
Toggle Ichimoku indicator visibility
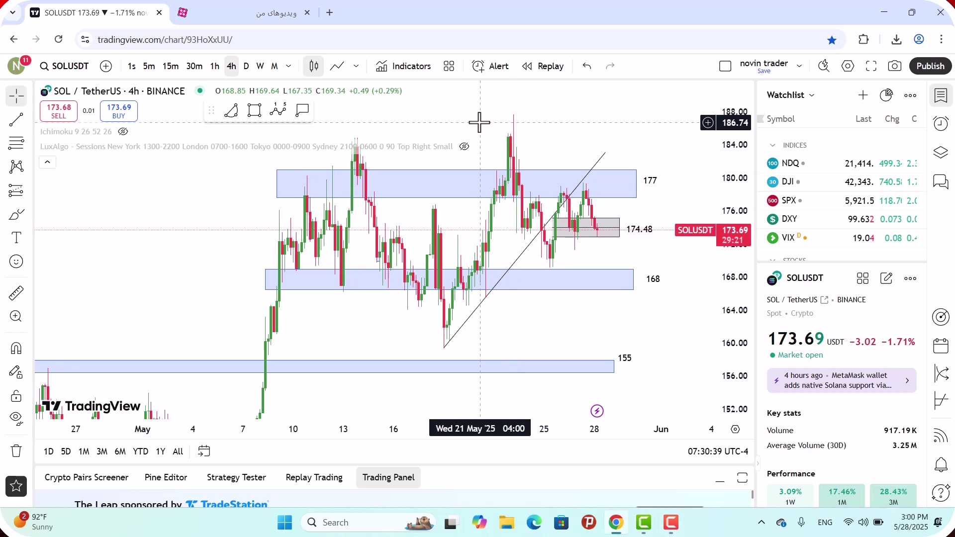(123, 132)
